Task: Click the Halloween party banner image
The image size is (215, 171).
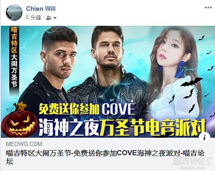Action: point(108,82)
